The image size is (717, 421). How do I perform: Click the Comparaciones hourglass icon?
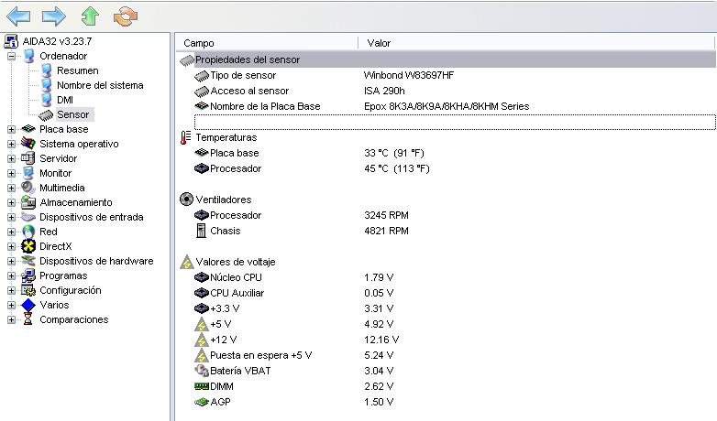coord(28,319)
